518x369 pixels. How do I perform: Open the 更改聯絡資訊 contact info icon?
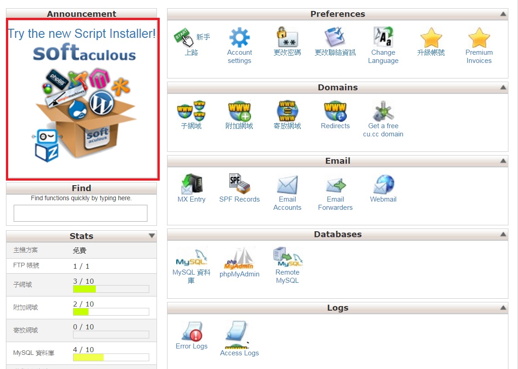click(x=335, y=37)
